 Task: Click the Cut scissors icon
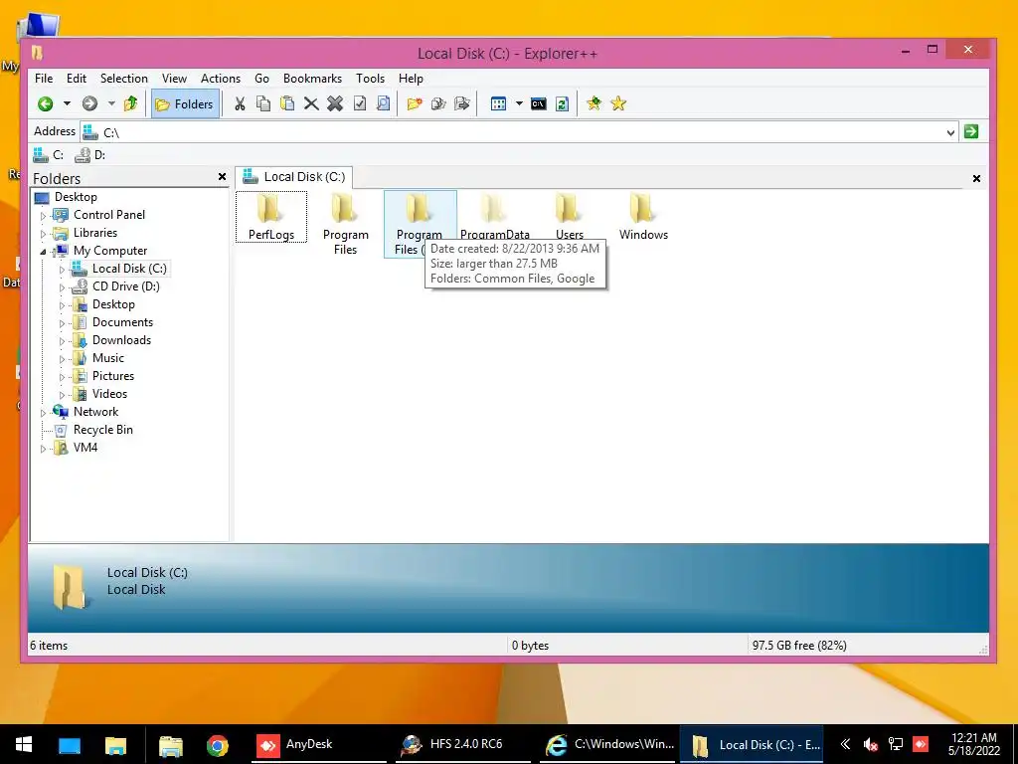coord(240,103)
